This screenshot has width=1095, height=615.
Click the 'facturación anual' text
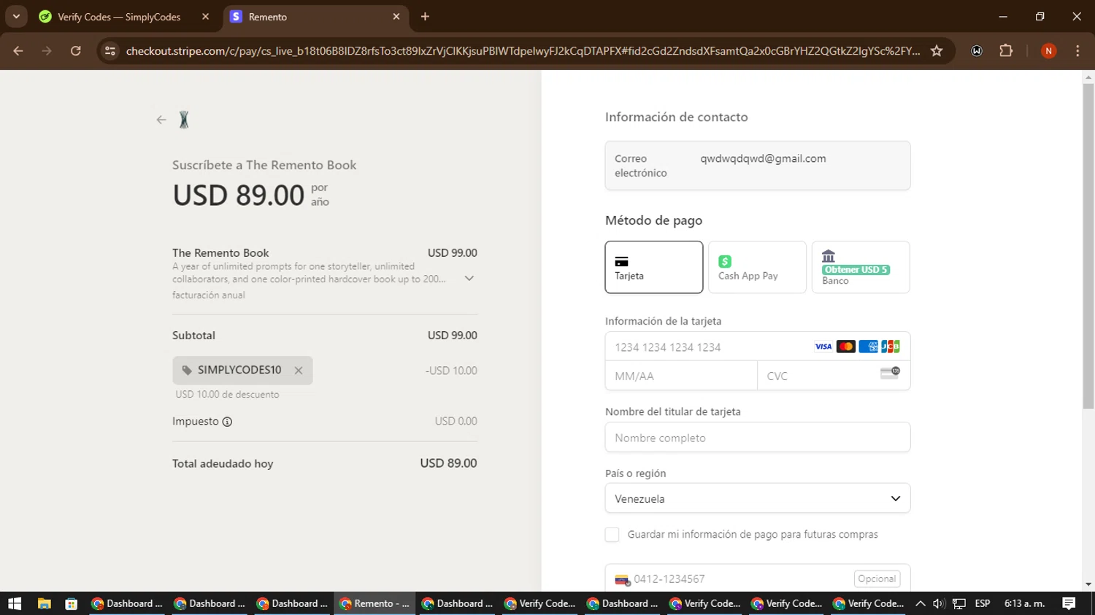click(209, 295)
